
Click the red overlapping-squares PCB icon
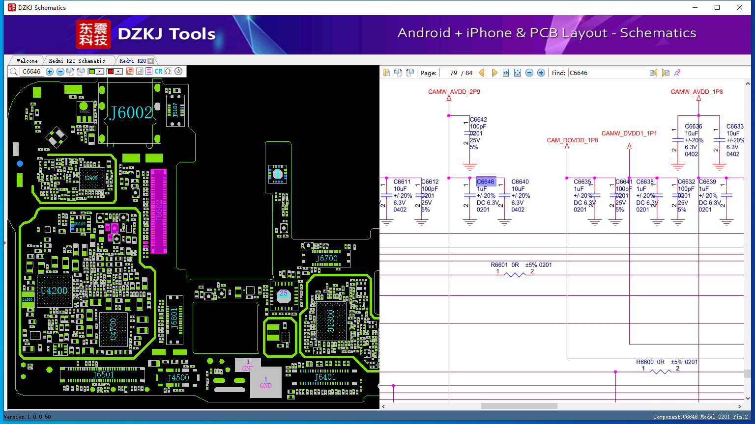130,72
